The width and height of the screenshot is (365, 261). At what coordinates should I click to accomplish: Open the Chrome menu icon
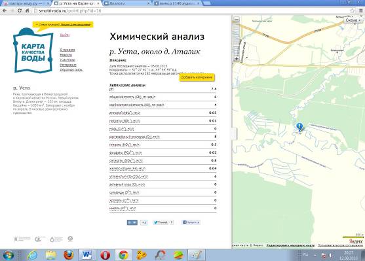pos(360,10)
